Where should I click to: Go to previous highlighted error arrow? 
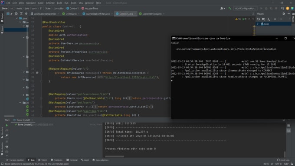249,19
